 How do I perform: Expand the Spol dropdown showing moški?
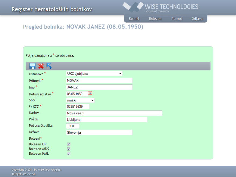click(80, 100)
